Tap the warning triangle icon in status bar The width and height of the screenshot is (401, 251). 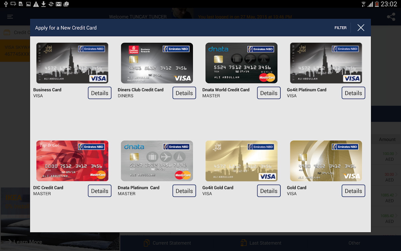pos(36,4)
